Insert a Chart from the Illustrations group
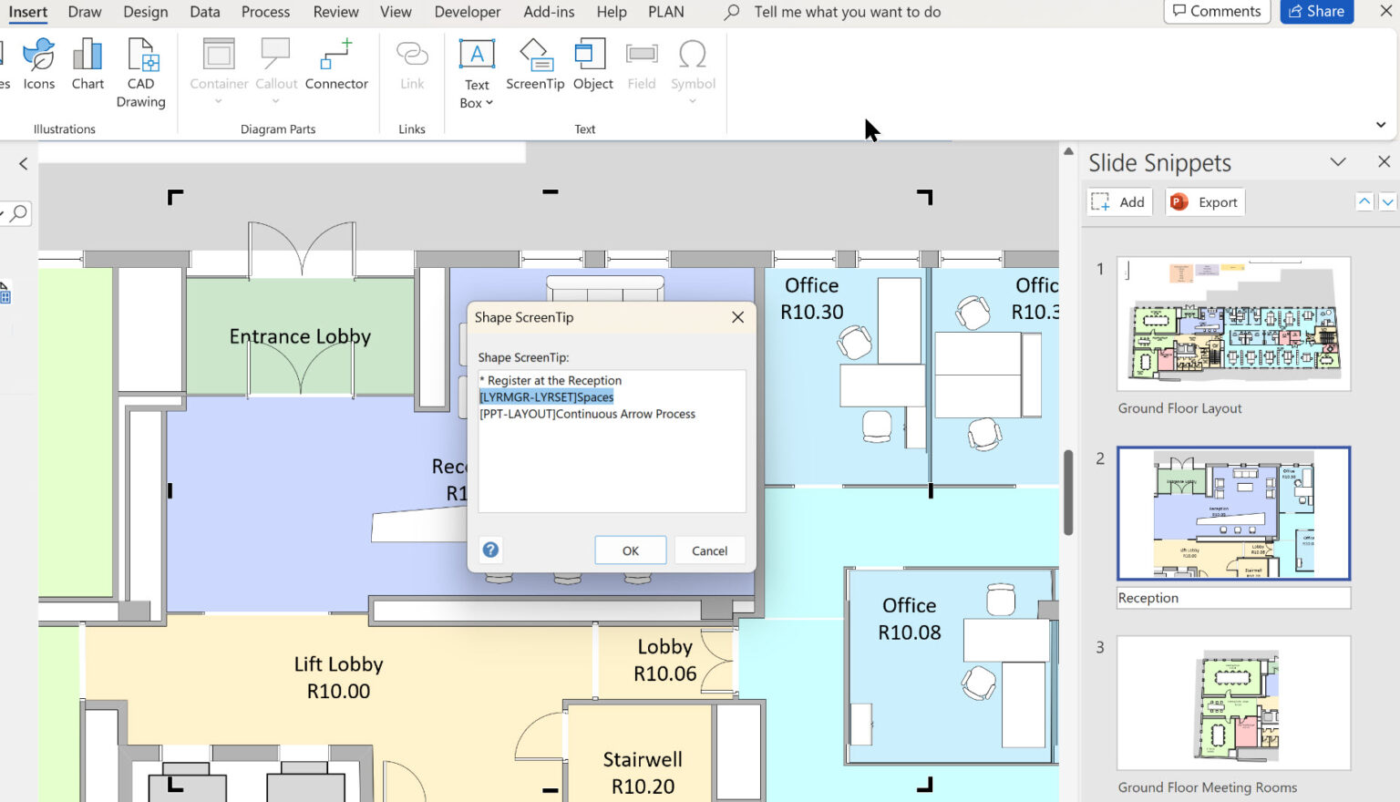Screen dimensions: 1400x802 pyautogui.click(x=87, y=64)
